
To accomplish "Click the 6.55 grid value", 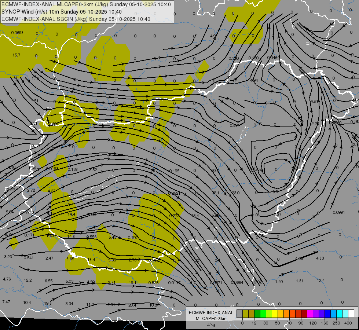I will tap(49, 281).
